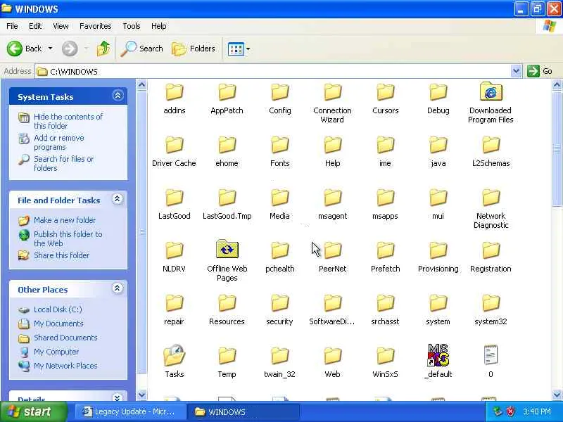This screenshot has width=563, height=422.
Task: Expand the Details panel
Action: pos(117,397)
